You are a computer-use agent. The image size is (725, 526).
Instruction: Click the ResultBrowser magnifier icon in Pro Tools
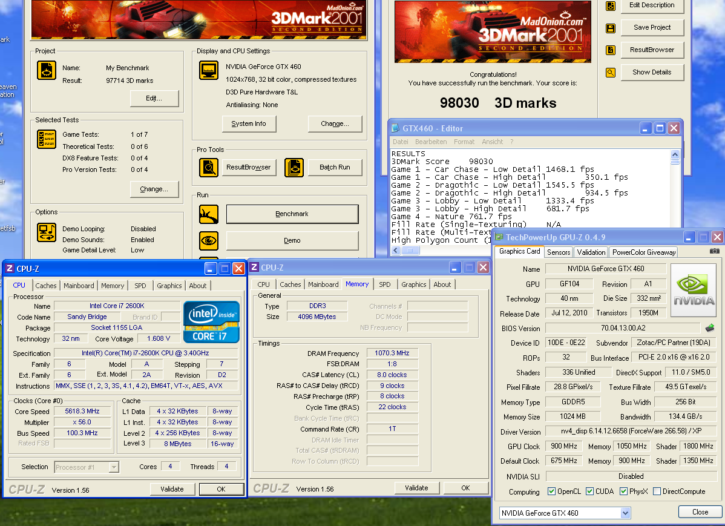click(x=209, y=168)
